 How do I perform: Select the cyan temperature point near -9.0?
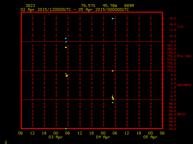pos(66,38)
